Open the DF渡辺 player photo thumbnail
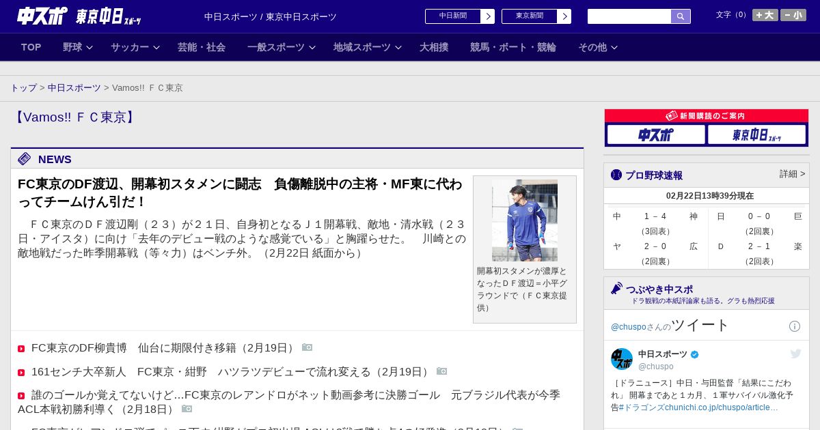Viewport: 820px width, 430px height. pyautogui.click(x=525, y=220)
